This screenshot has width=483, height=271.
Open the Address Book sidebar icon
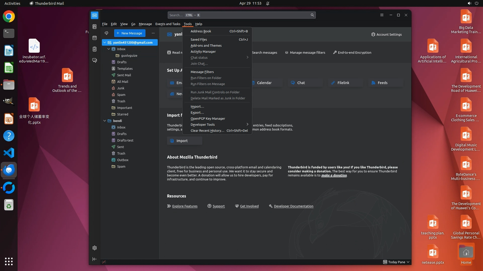click(95, 27)
